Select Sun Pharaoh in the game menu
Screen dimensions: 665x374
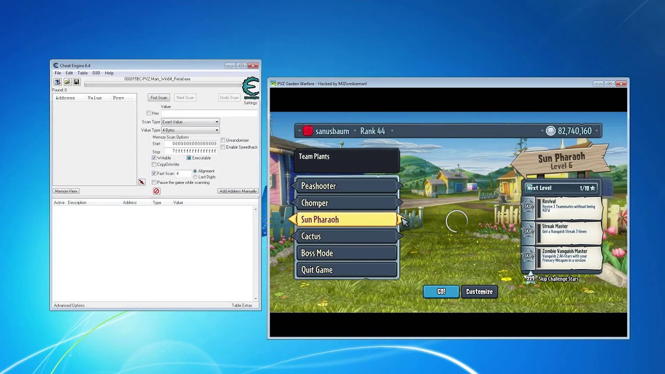(347, 220)
